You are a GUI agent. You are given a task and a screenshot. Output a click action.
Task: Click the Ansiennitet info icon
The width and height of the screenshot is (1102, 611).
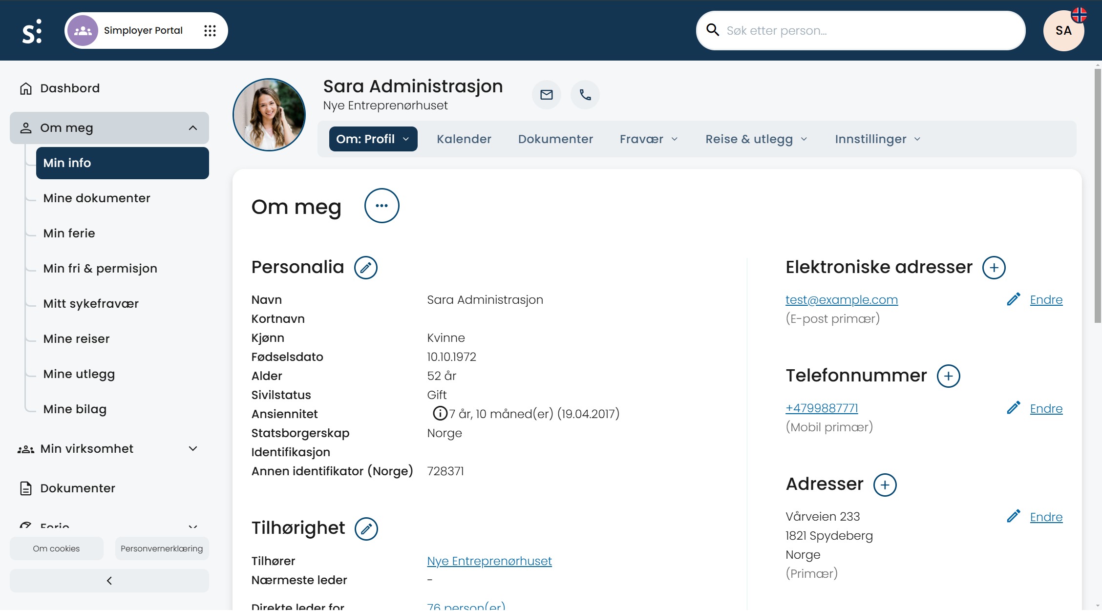[x=440, y=414]
